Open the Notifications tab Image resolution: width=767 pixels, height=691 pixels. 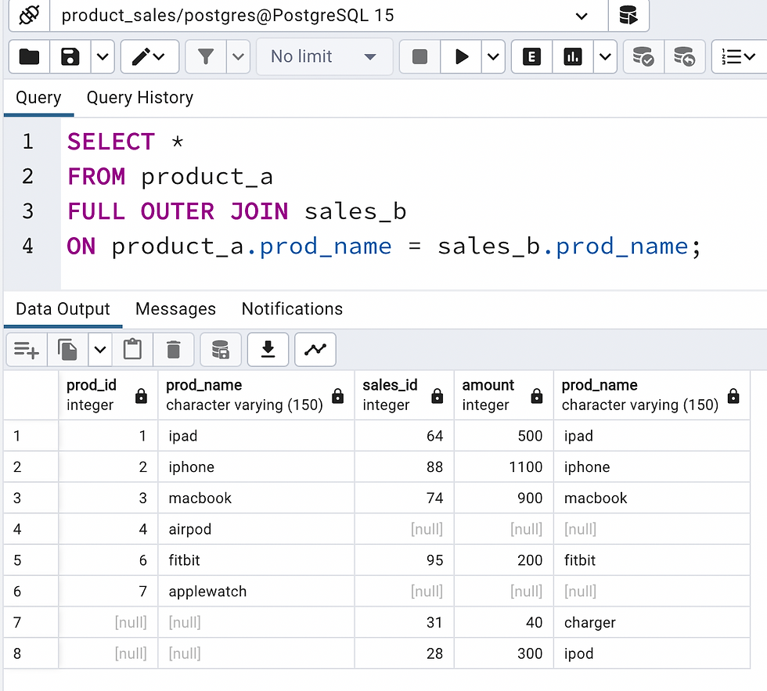point(292,309)
